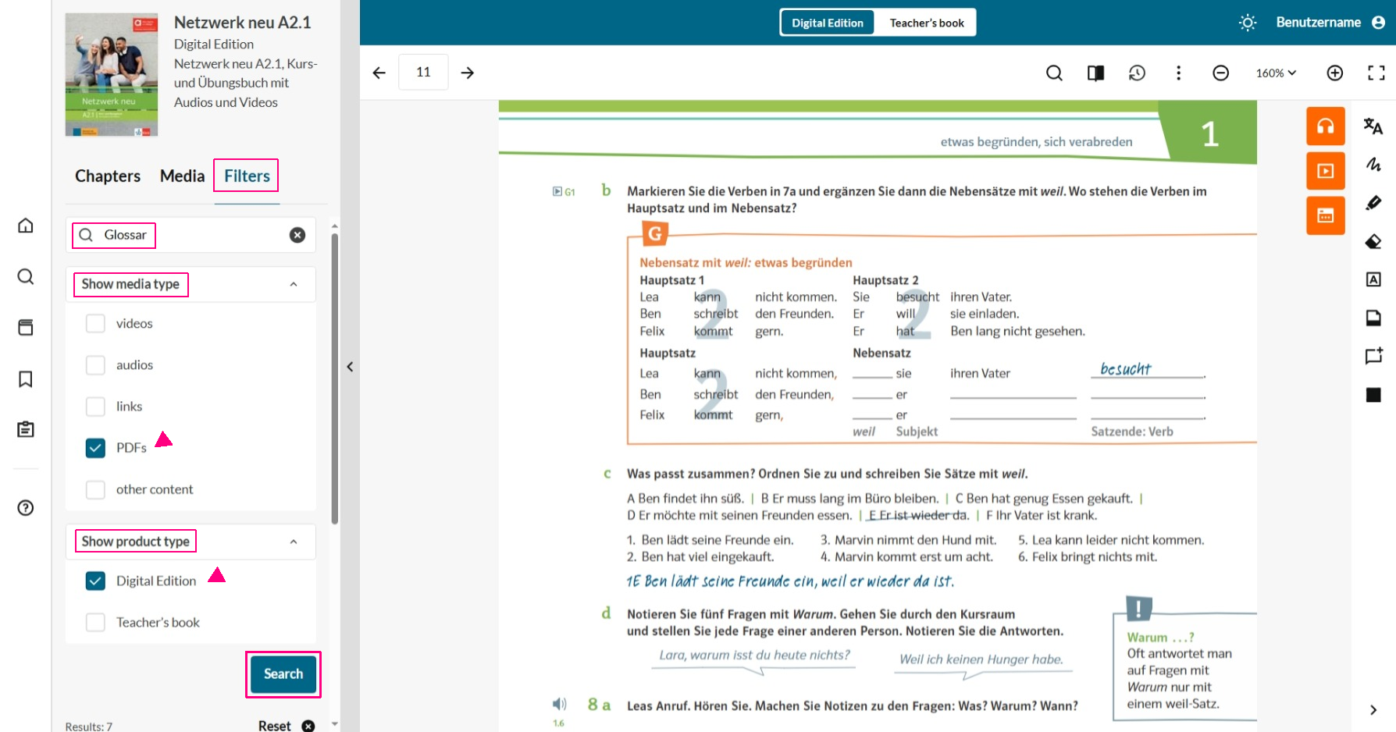Reset the filters

click(286, 726)
